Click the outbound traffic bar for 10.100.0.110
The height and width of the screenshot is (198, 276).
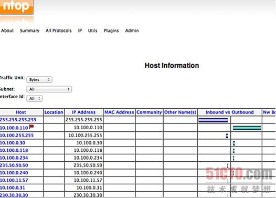(x=247, y=128)
